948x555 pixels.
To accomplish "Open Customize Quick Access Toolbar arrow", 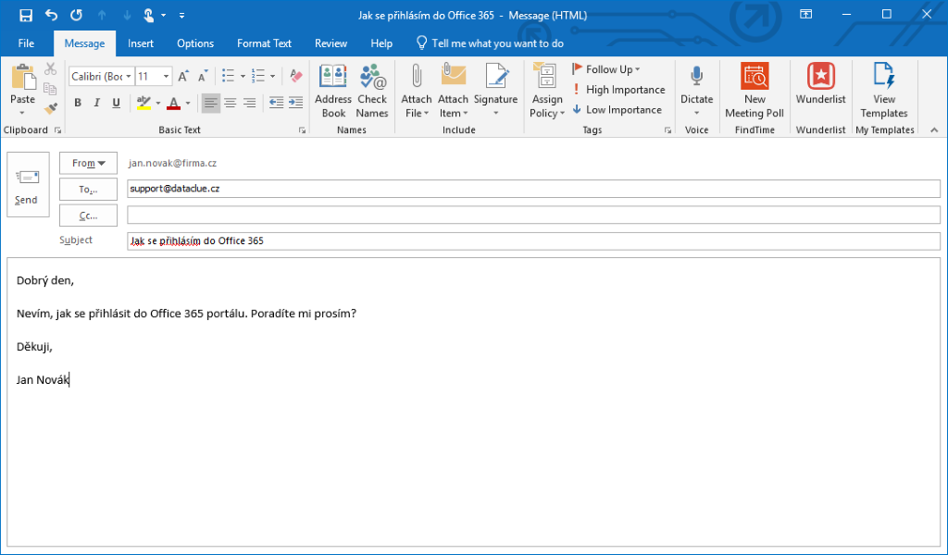I will [x=181, y=16].
